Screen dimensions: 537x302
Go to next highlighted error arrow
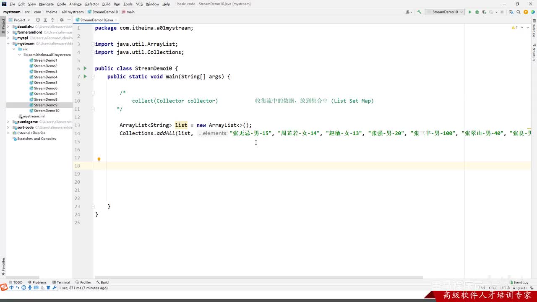coord(527,28)
